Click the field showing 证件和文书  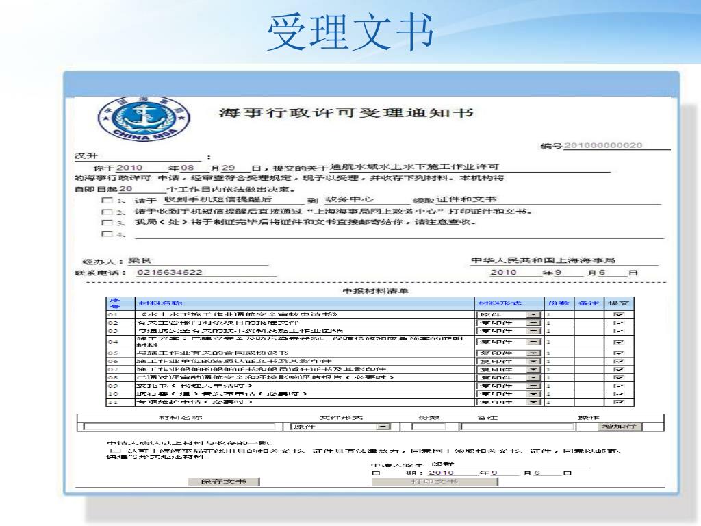coord(548,199)
